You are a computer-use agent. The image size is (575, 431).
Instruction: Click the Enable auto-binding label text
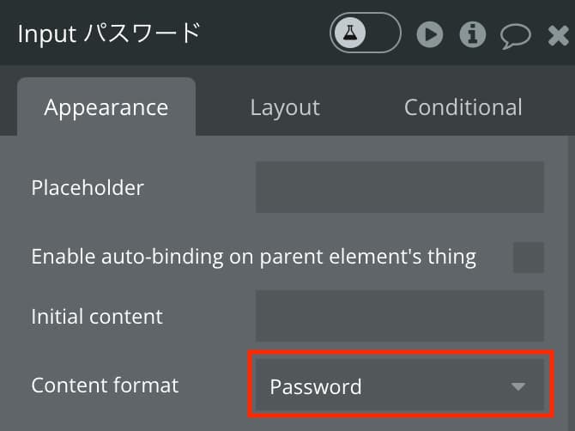(x=253, y=257)
